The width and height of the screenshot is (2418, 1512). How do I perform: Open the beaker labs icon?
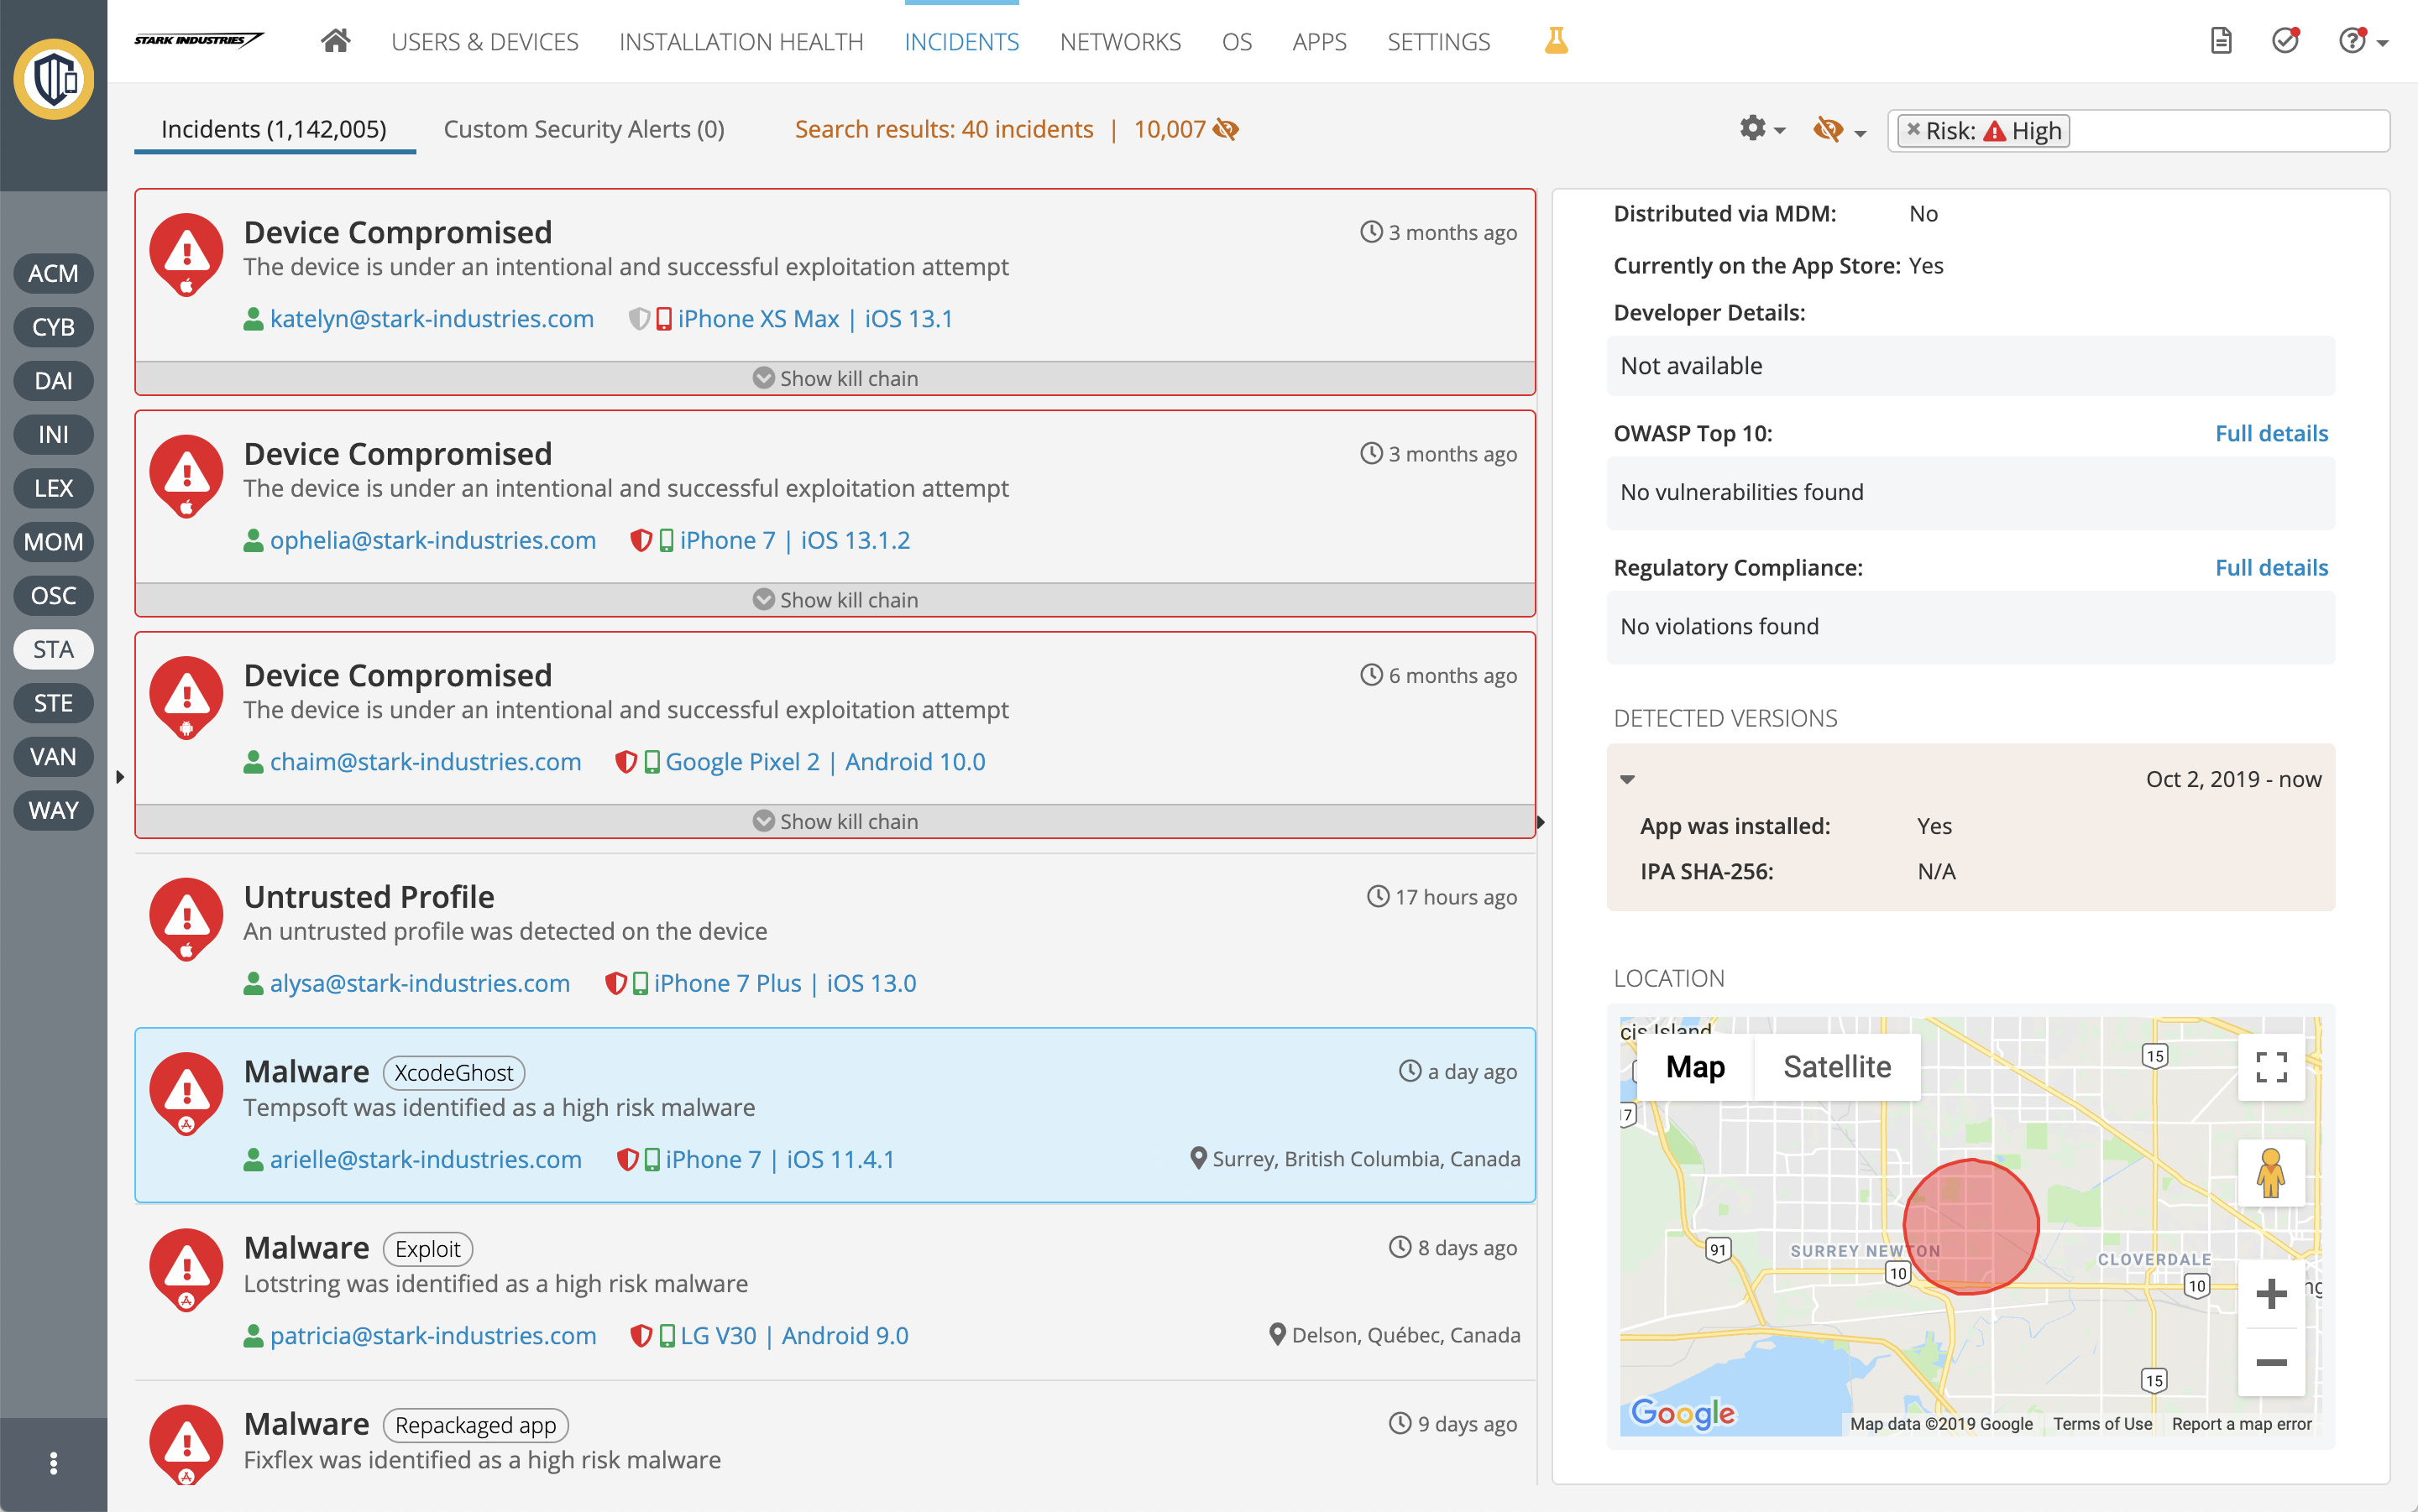click(x=1556, y=41)
